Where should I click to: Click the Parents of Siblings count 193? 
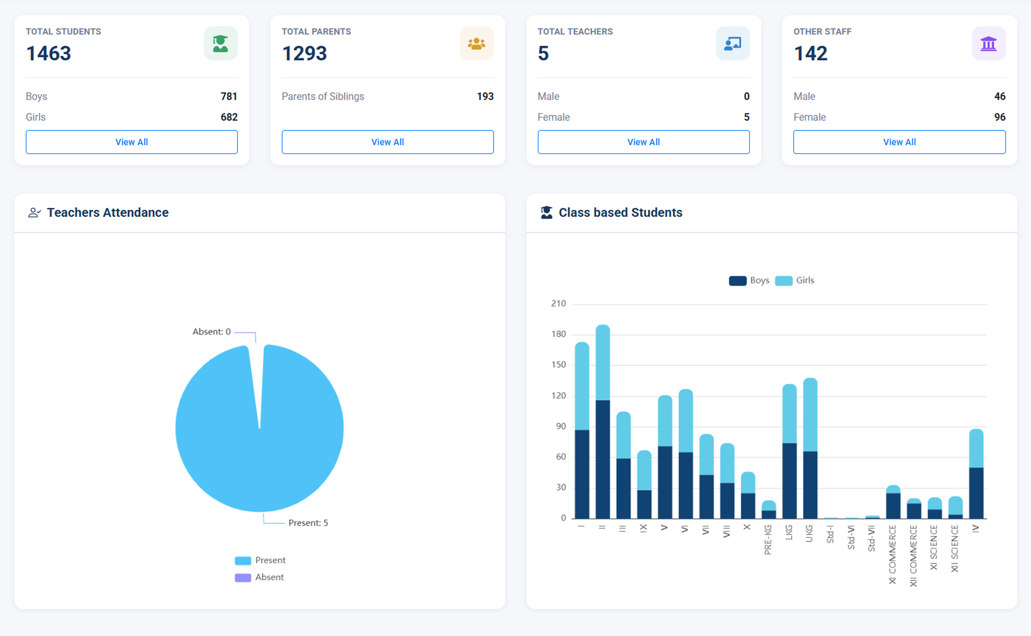pyautogui.click(x=485, y=97)
